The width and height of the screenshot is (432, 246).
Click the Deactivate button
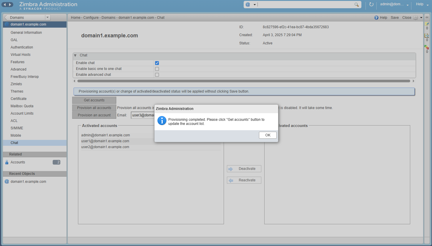[x=244, y=169]
